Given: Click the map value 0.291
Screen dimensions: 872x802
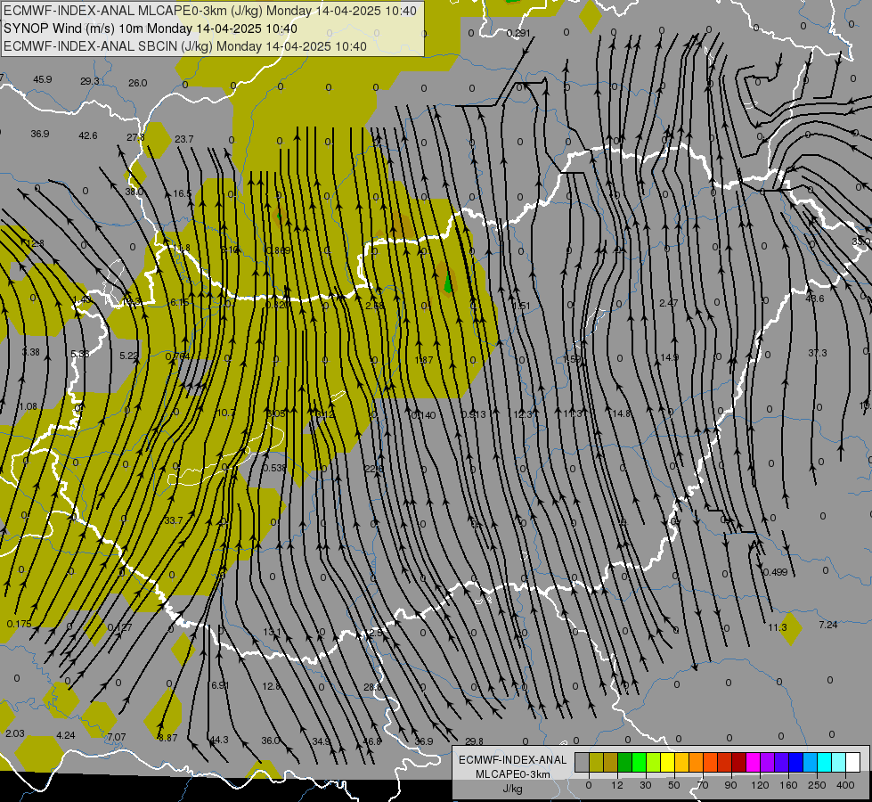Looking at the screenshot, I should [x=519, y=33].
